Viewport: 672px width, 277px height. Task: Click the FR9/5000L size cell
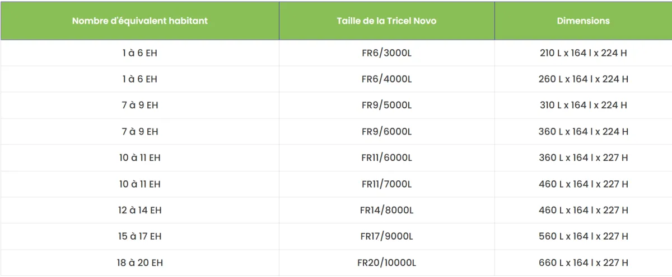tap(386, 105)
